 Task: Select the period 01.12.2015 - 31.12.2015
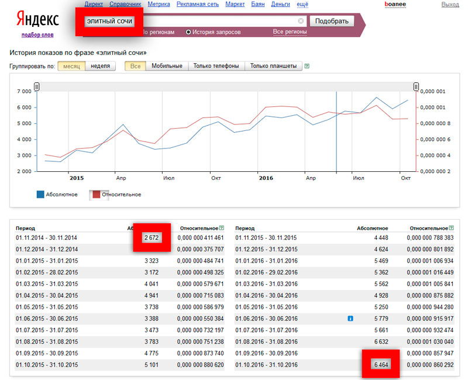coord(266,250)
